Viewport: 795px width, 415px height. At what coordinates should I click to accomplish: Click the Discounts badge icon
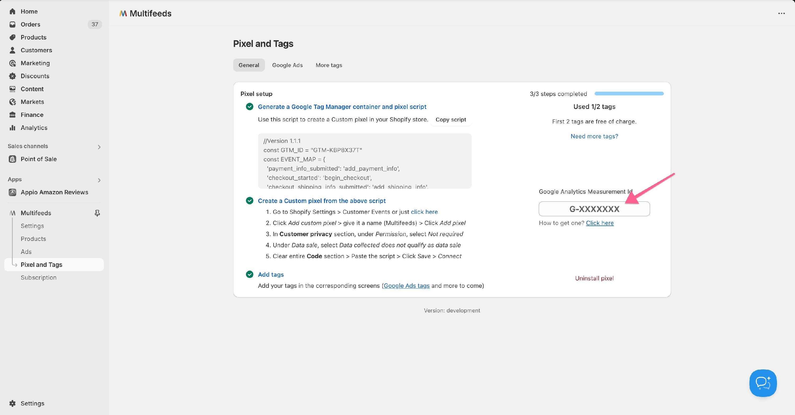click(x=12, y=76)
